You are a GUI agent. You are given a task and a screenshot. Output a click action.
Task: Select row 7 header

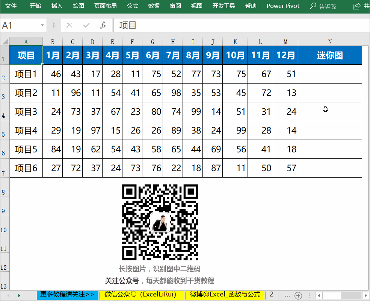pyautogui.click(x=5, y=168)
